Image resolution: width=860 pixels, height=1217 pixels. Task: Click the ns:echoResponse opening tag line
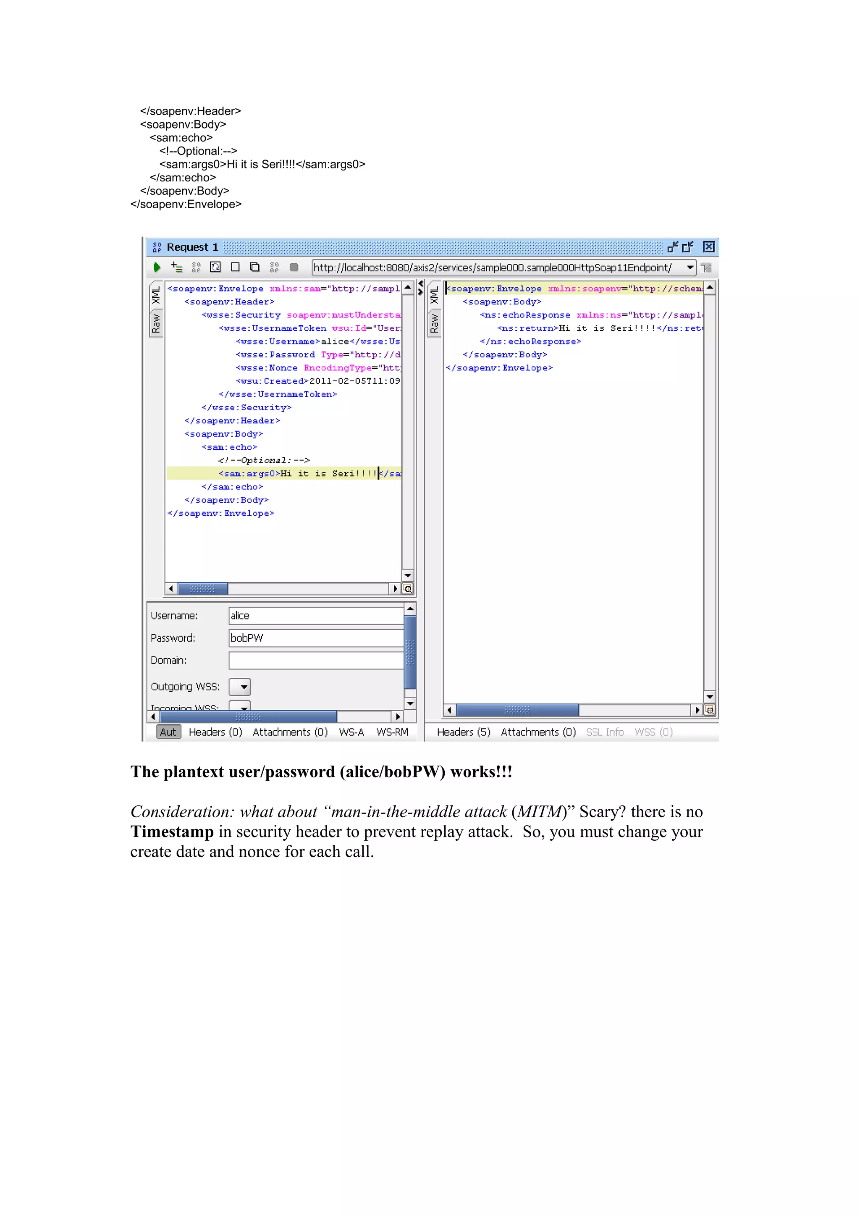(x=591, y=315)
